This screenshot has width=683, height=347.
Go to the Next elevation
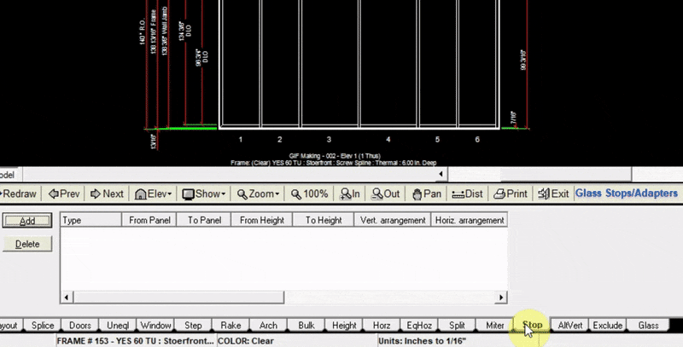(107, 194)
